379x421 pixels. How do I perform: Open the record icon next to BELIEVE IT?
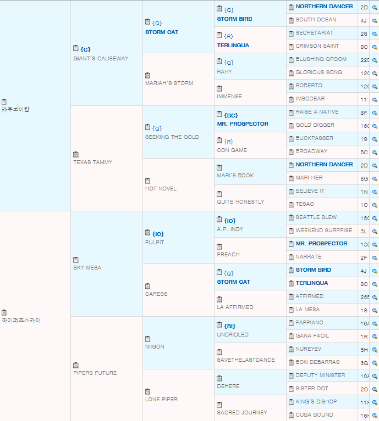[x=291, y=192]
